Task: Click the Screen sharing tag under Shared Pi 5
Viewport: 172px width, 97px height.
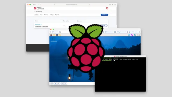Action: point(38,27)
